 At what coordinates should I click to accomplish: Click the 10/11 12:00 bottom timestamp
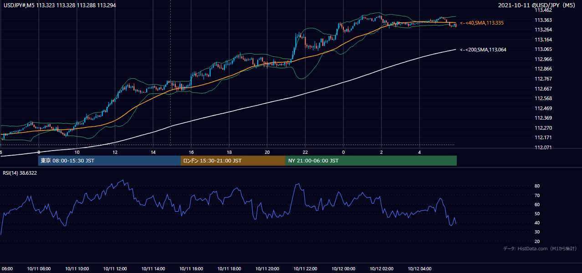tap(115, 269)
